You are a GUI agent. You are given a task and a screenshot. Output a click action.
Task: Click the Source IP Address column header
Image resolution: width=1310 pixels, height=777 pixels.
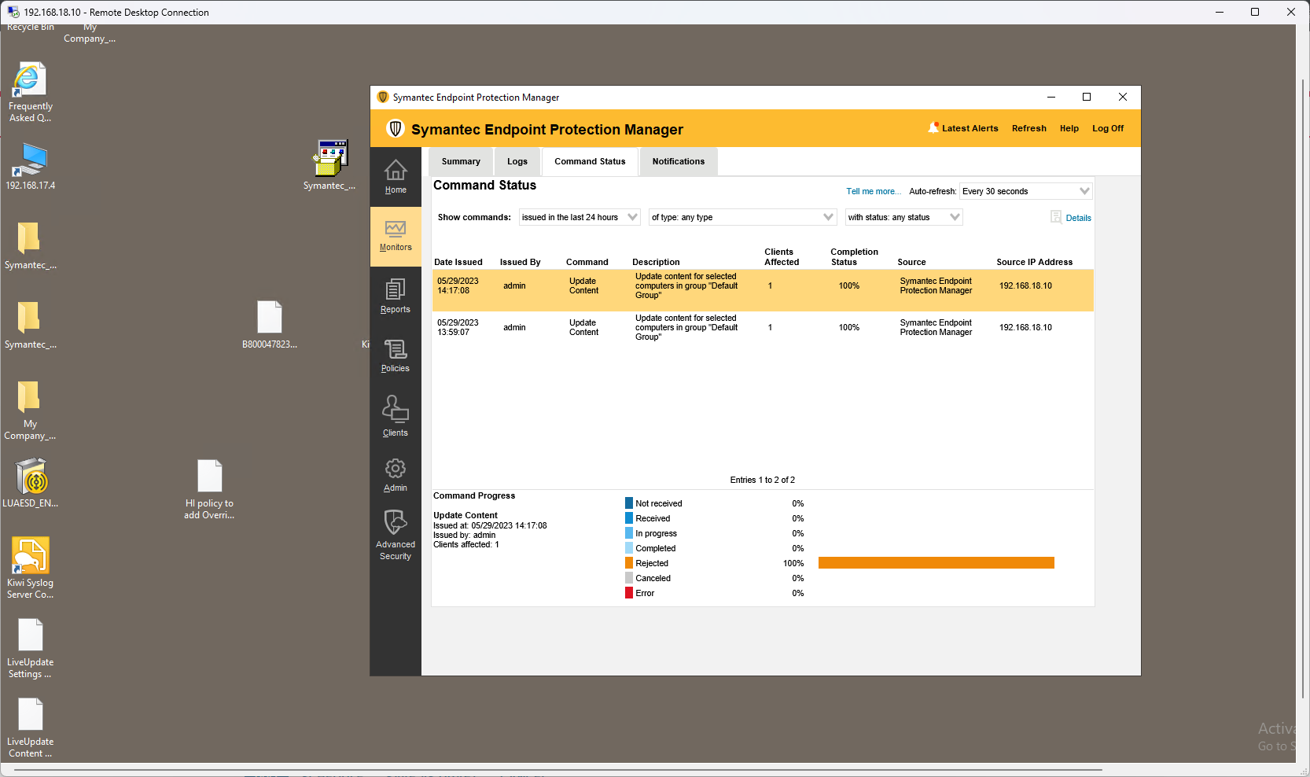point(1034,262)
